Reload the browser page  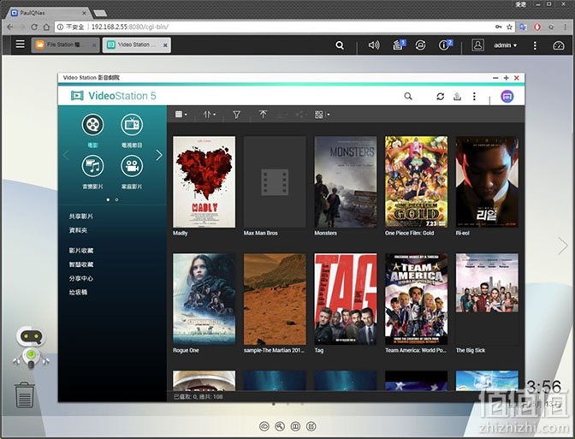[34, 27]
